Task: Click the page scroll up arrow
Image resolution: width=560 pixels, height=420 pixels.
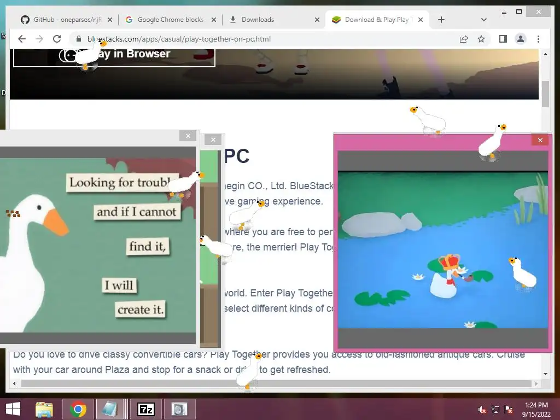Action: click(x=545, y=54)
